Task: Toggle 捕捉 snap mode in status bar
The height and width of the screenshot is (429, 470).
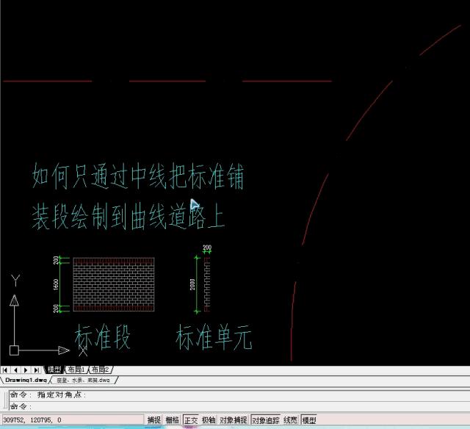Action: [x=154, y=420]
